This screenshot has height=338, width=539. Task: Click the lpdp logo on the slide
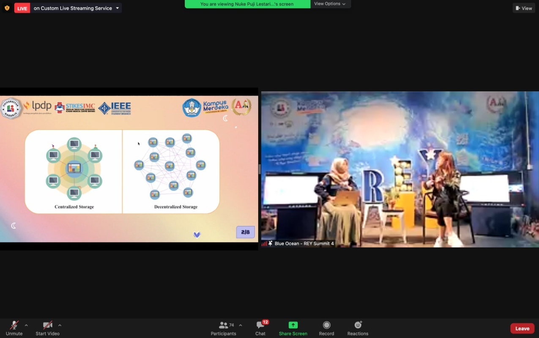(38, 106)
